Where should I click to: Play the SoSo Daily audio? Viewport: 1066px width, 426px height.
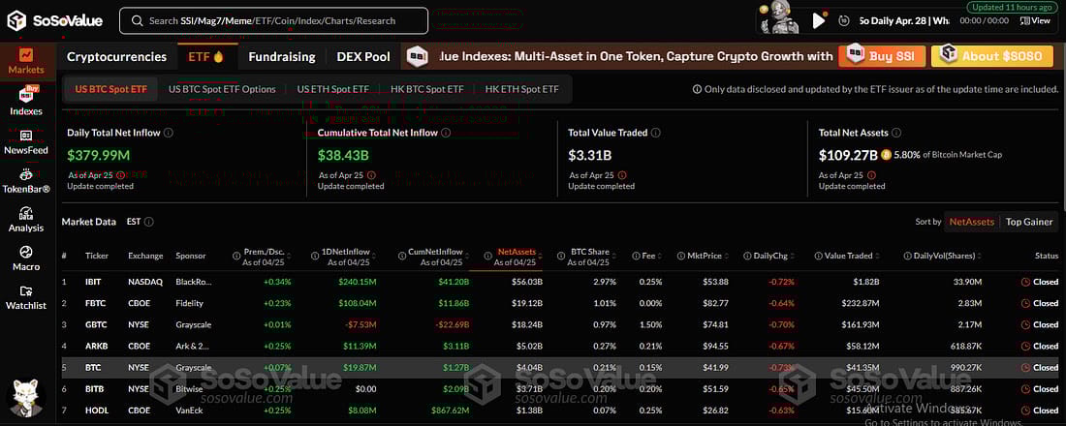tap(819, 21)
